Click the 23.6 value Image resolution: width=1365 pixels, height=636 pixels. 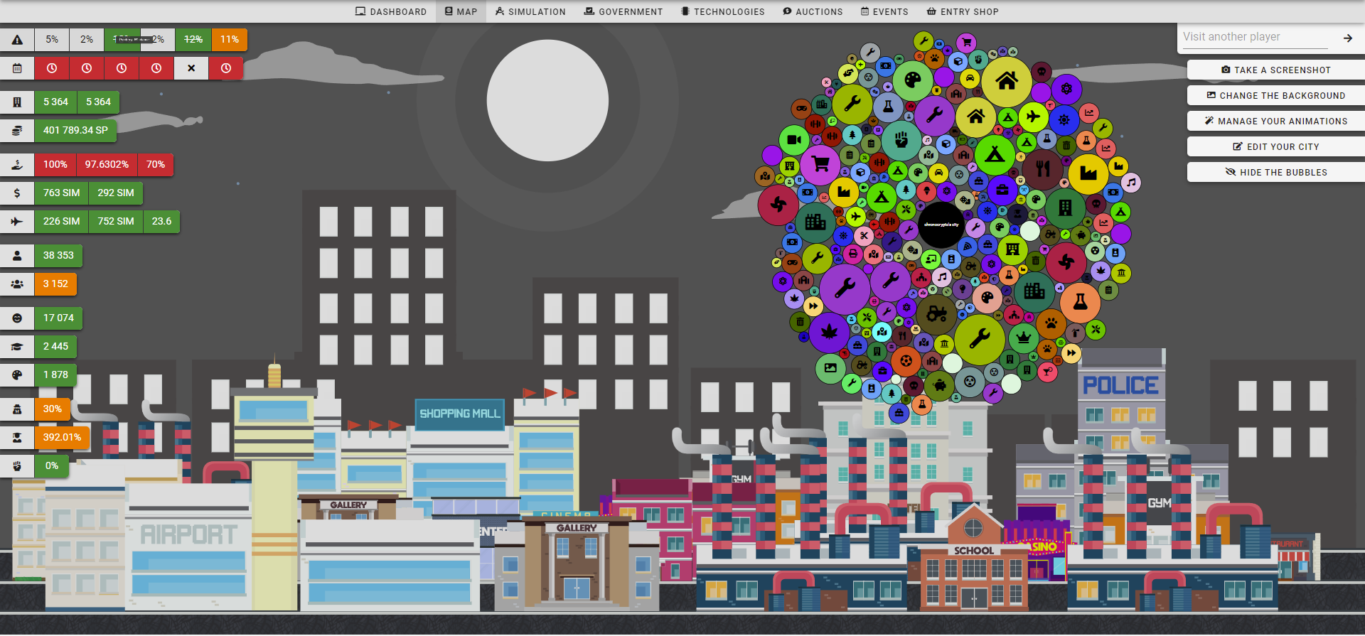(161, 222)
